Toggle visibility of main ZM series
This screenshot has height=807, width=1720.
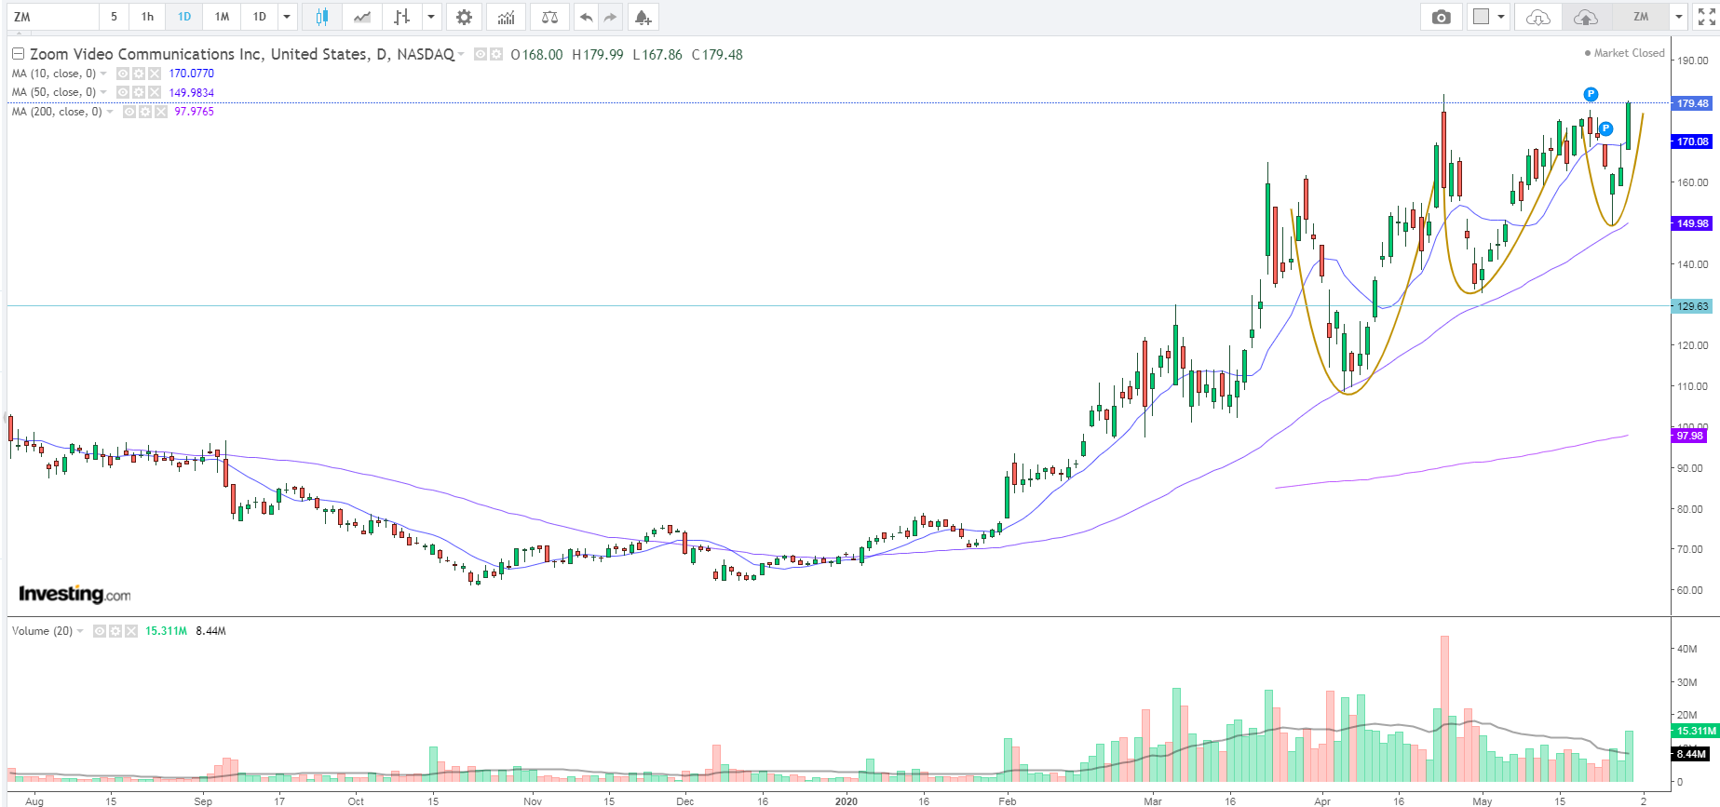(481, 54)
